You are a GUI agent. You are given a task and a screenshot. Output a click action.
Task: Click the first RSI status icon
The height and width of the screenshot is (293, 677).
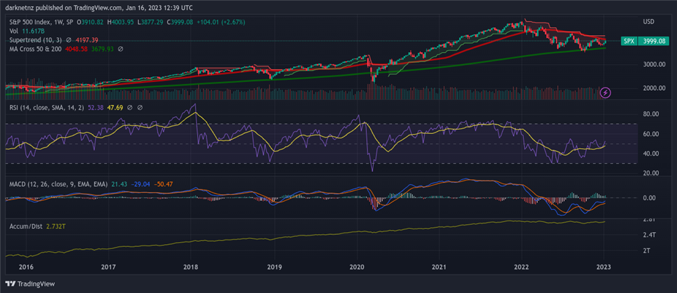(129, 107)
